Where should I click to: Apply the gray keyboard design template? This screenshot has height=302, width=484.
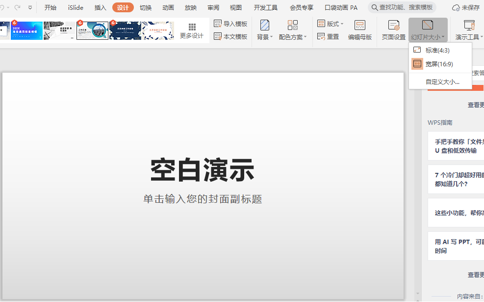(x=59, y=30)
